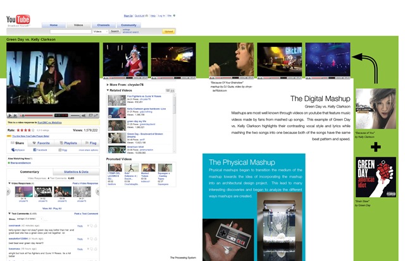Open the Favorite tab
This screenshot has height=261, width=405.
click(41, 143)
